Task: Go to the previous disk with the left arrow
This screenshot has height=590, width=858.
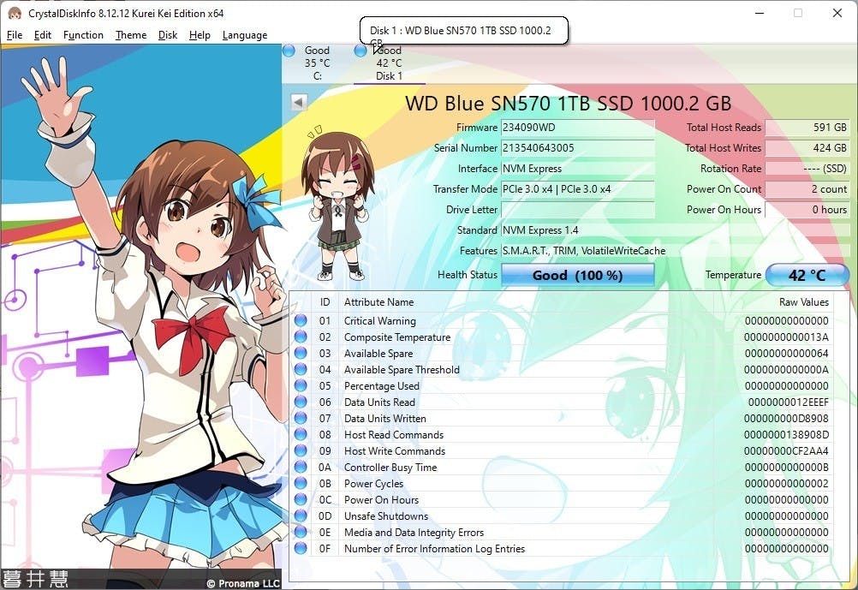Action: [x=299, y=102]
